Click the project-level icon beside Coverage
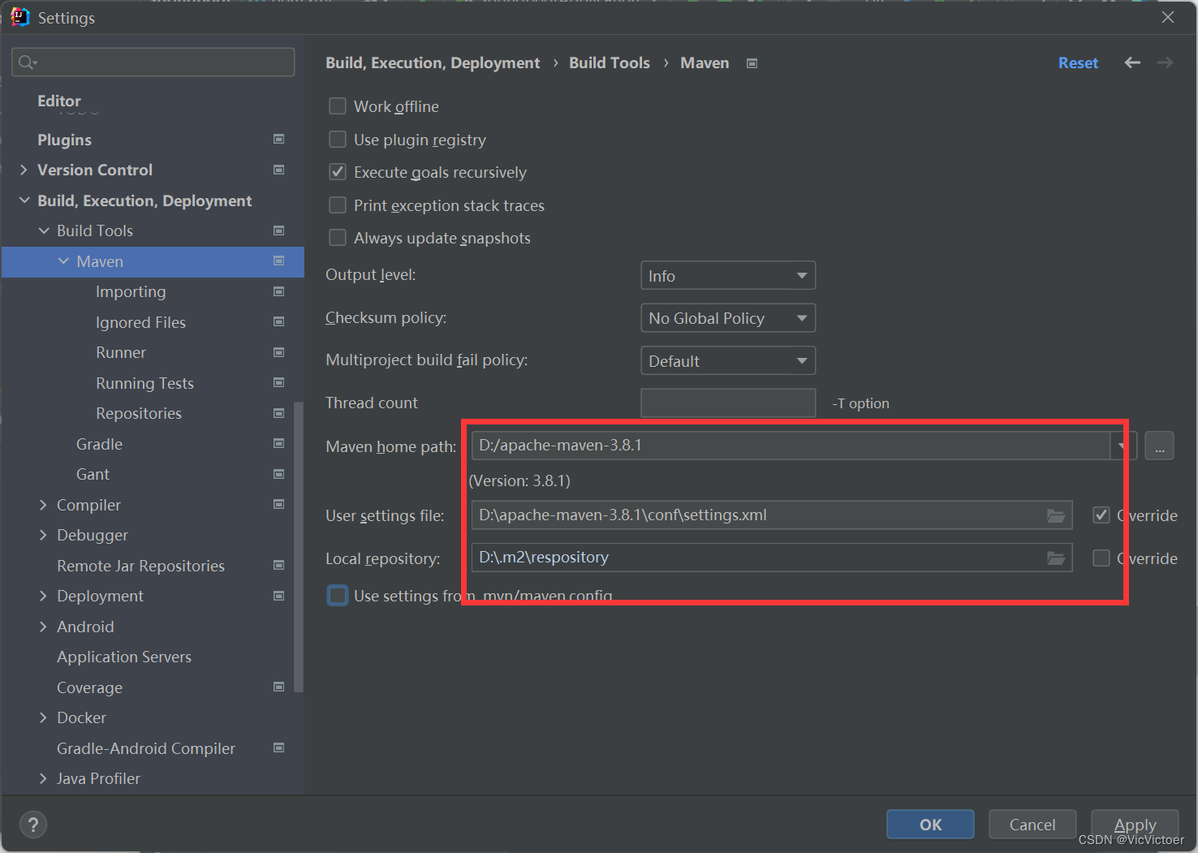The image size is (1198, 853). click(x=278, y=687)
